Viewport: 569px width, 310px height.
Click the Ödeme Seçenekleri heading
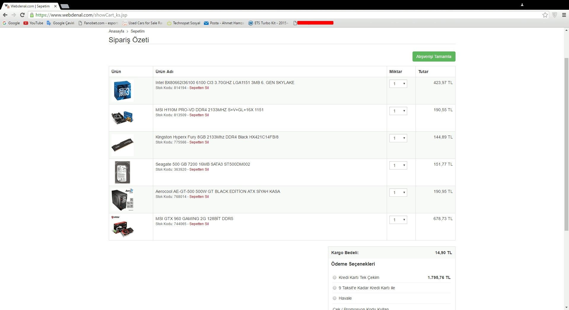coord(353,264)
